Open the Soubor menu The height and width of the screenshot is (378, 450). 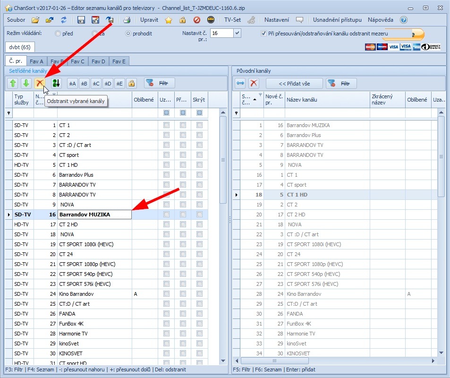tap(16, 20)
